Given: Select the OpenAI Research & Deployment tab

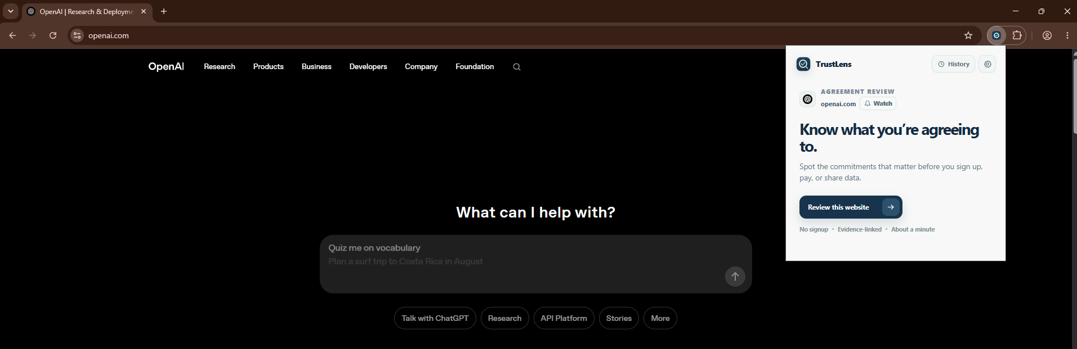Looking at the screenshot, I should point(87,11).
